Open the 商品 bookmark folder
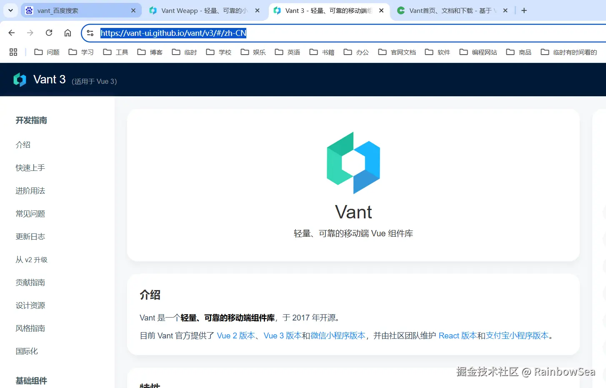The width and height of the screenshot is (606, 388). (519, 52)
